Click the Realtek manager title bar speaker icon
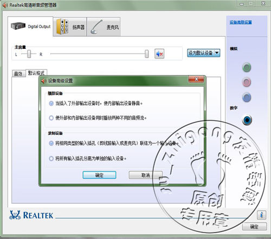Screen dimensions: 271x239 tap(5, 5)
